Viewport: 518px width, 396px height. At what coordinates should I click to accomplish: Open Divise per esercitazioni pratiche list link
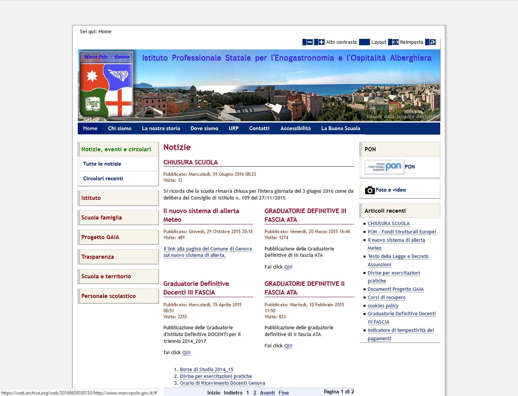pos(216,376)
